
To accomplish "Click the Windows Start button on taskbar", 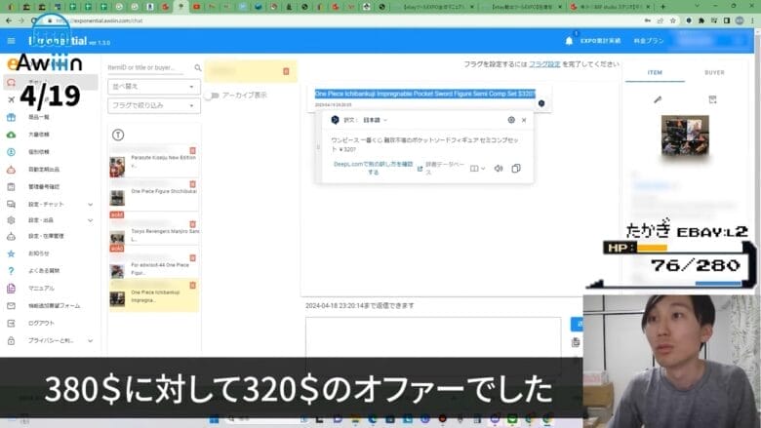I will (214, 420).
